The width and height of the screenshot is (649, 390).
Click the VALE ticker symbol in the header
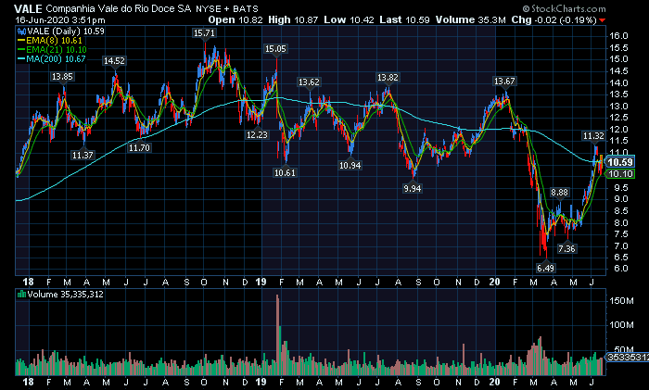[28, 8]
